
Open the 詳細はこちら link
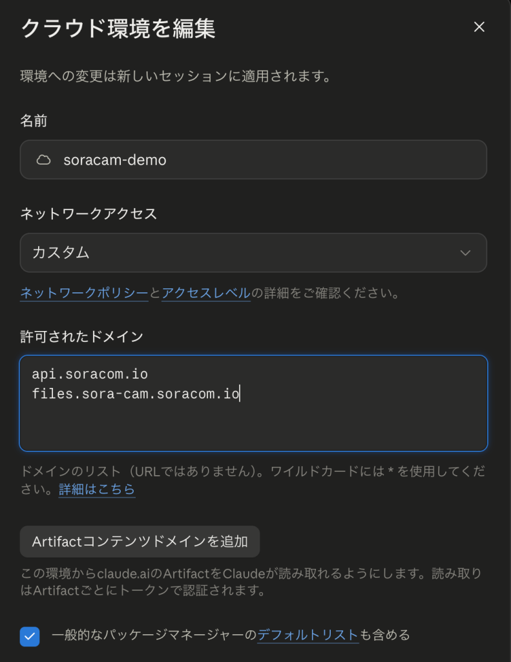click(x=97, y=489)
